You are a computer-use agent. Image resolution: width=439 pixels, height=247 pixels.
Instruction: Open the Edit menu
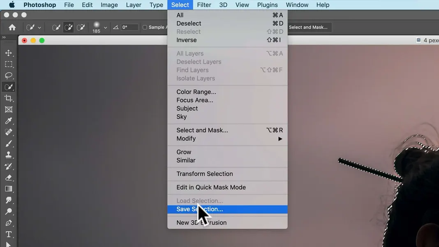(x=87, y=5)
